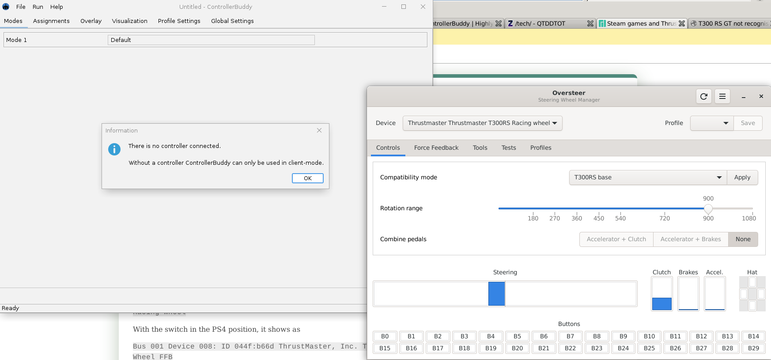Switch to Assignments tab

pyautogui.click(x=51, y=21)
